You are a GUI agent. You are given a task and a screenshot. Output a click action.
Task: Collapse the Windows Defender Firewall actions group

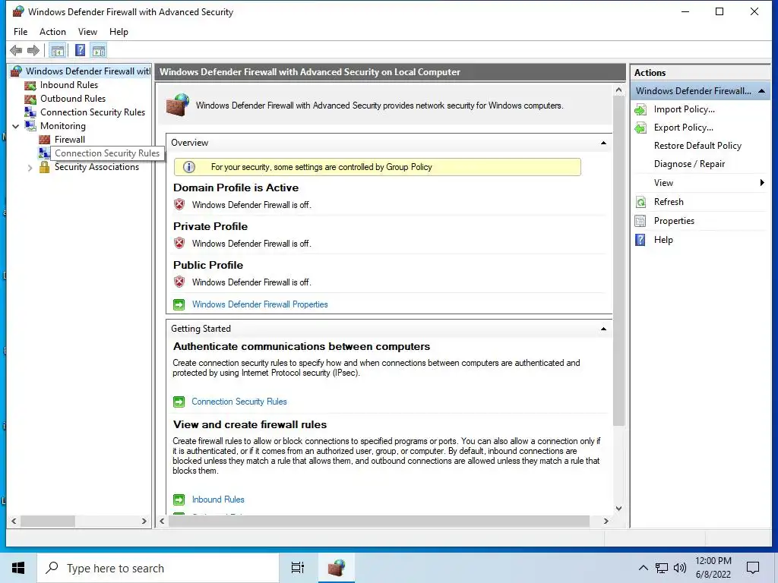tap(761, 91)
